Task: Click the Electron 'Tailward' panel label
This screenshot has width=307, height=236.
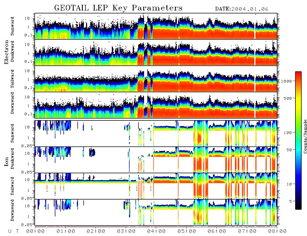Action: point(13,79)
